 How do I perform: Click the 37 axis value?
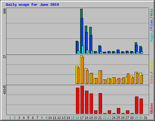[x=5, y=57]
